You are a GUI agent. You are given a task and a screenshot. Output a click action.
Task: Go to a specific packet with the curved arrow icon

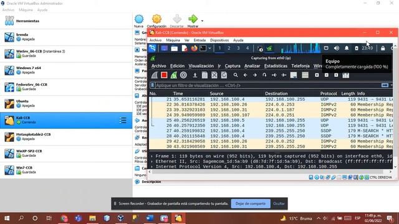point(264,75)
